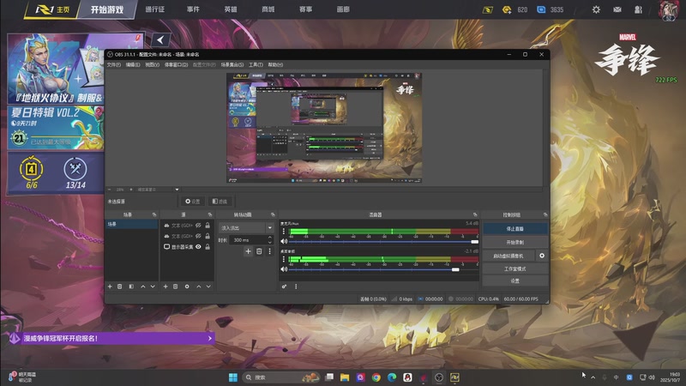Add a new source with plus icon
The width and height of the screenshot is (686, 386).
(165, 286)
